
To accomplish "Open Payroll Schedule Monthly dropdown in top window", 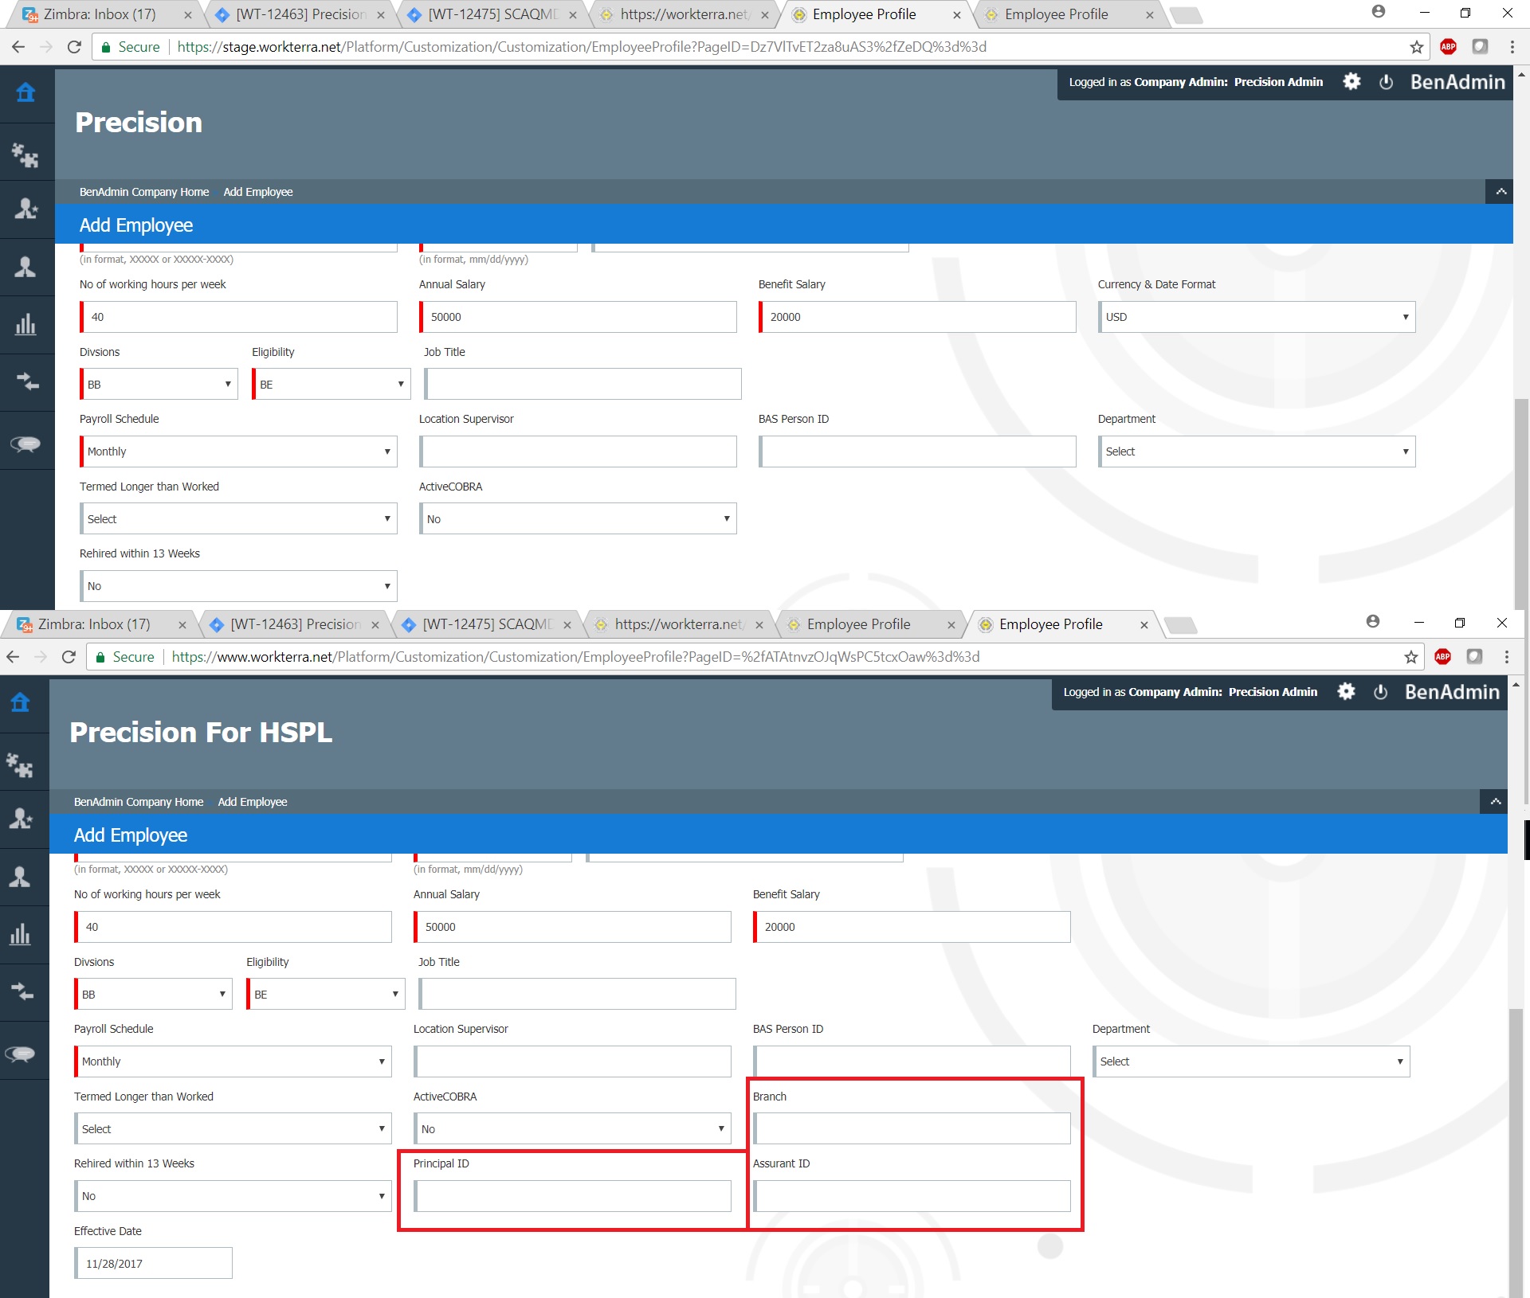I will 238,452.
